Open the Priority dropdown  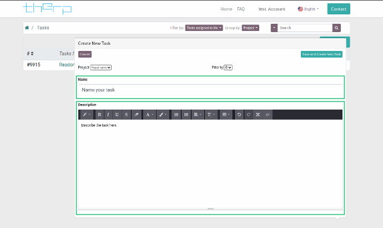point(228,68)
